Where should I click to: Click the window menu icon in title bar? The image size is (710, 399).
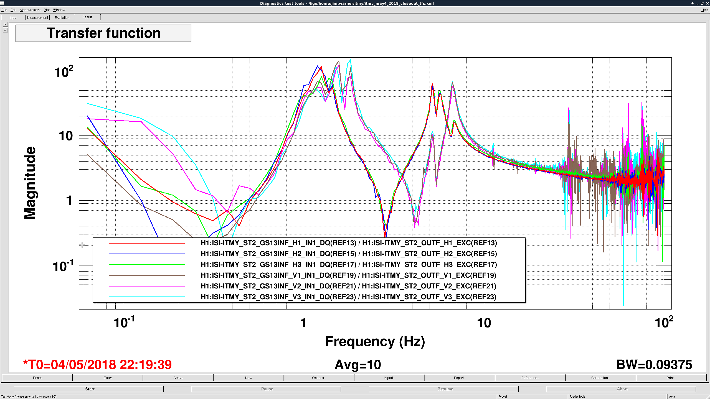click(2, 3)
